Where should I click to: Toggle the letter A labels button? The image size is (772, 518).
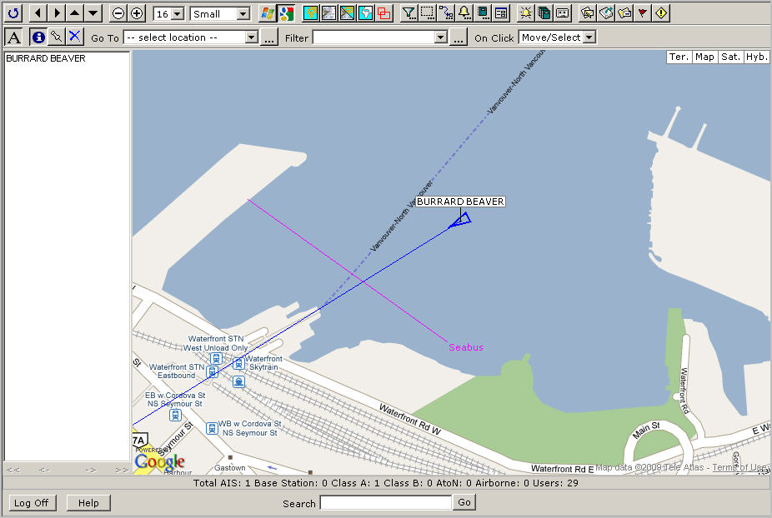point(14,37)
